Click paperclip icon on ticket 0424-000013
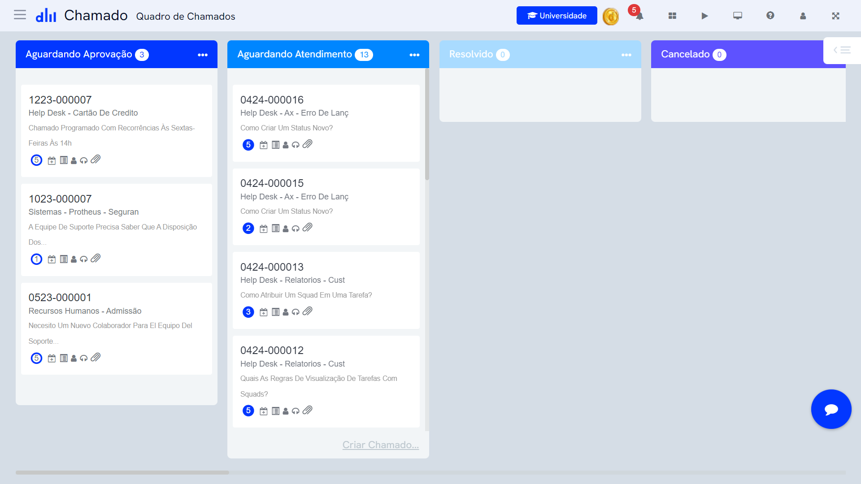The width and height of the screenshot is (861, 484). (307, 311)
